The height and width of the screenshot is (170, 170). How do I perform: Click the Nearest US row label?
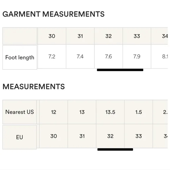click(x=20, y=112)
